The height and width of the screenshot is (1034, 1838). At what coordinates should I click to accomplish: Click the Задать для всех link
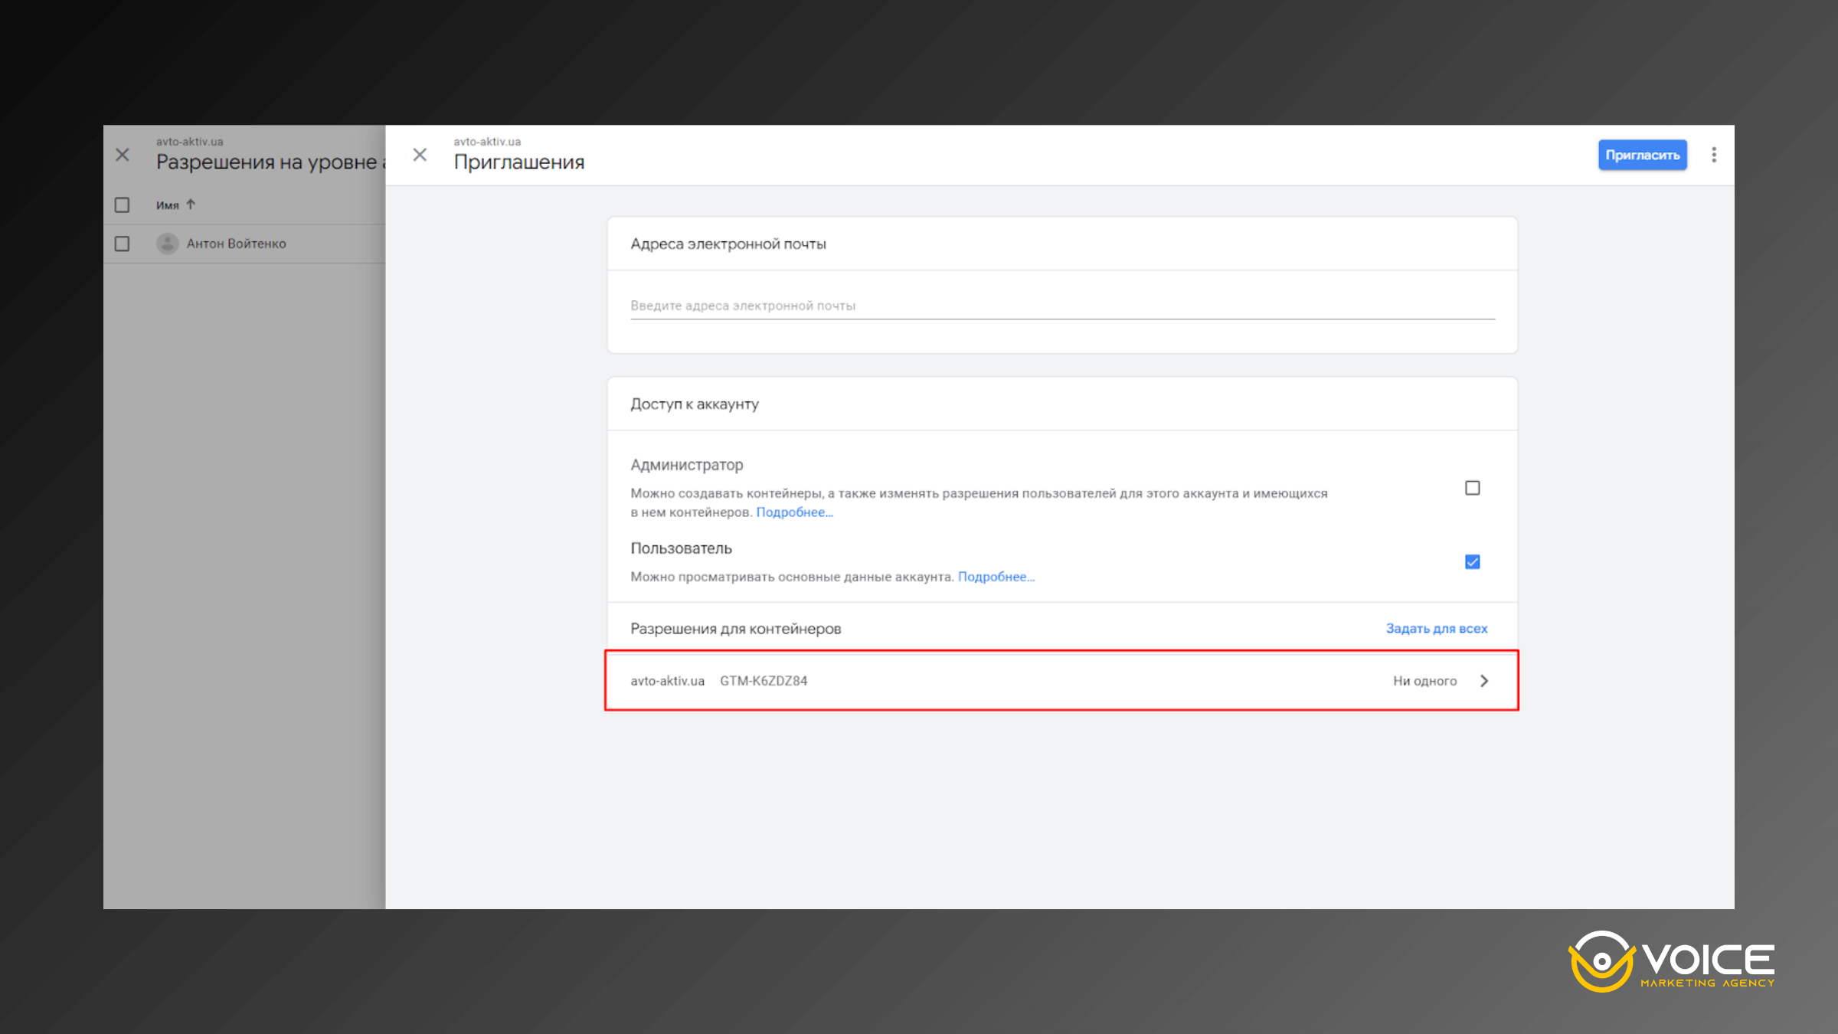click(x=1436, y=628)
